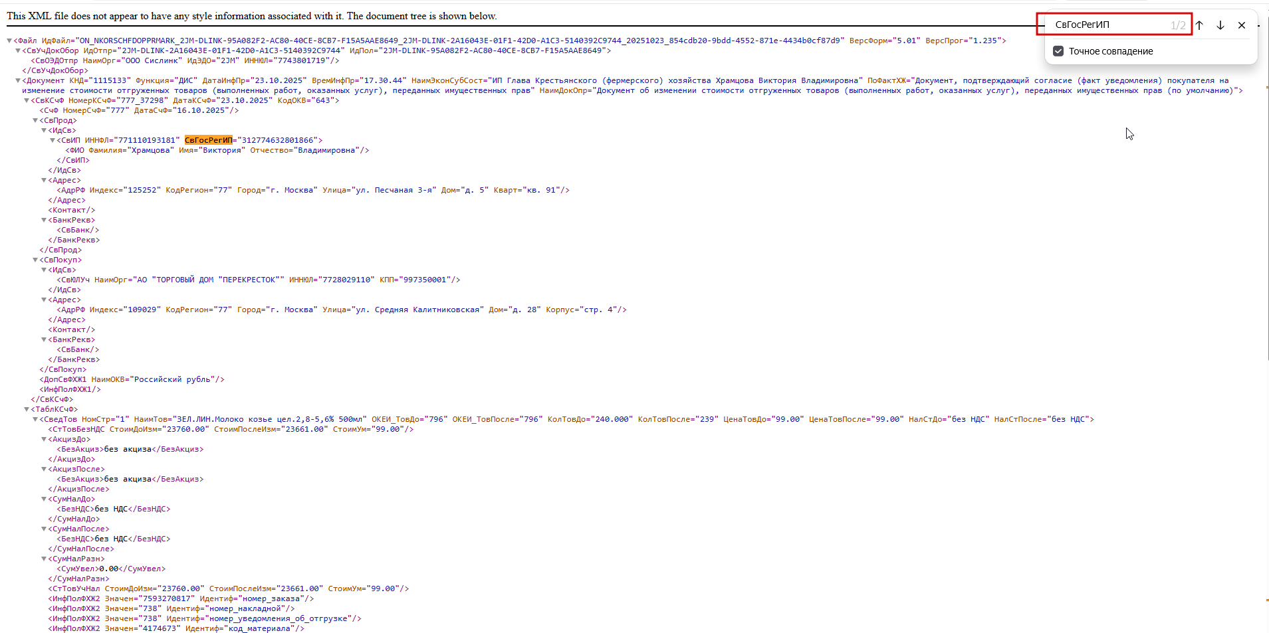Collapse the Адрес node with Калитниковская street
This screenshot has width=1269, height=633.
click(x=44, y=300)
